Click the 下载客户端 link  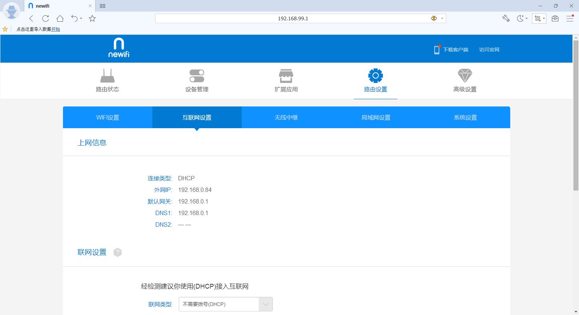click(x=456, y=50)
